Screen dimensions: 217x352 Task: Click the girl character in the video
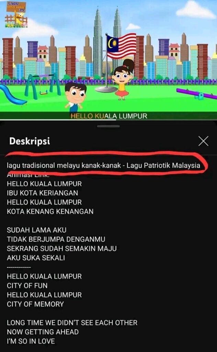tap(123, 80)
